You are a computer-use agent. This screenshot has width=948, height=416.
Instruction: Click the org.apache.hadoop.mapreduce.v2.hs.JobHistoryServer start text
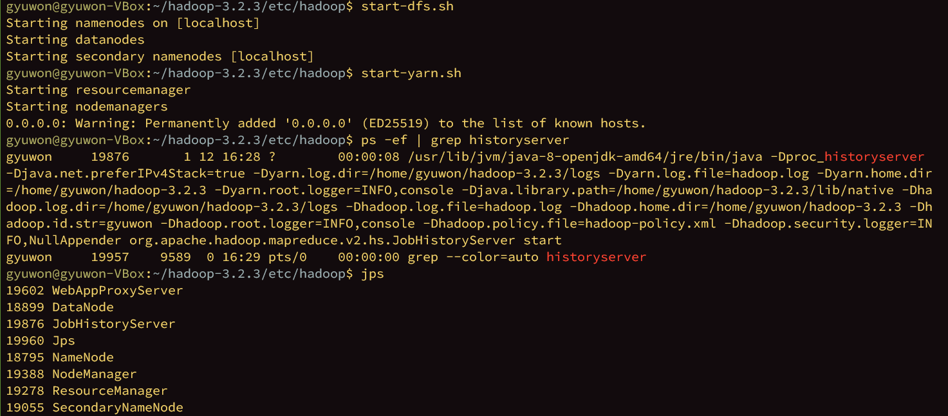coord(346,240)
